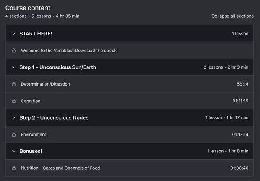
Task: Click Collapse all sections link
Action: point(232,16)
